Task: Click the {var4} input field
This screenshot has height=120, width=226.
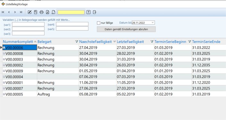Action: 72,24
